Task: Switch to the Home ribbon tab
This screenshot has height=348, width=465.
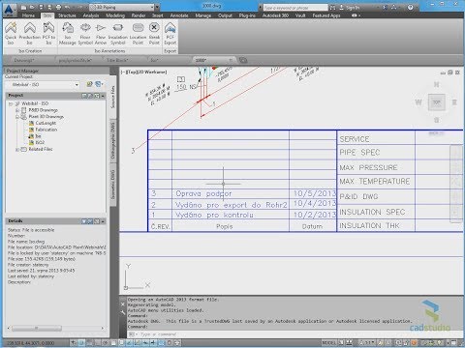Action: point(28,15)
